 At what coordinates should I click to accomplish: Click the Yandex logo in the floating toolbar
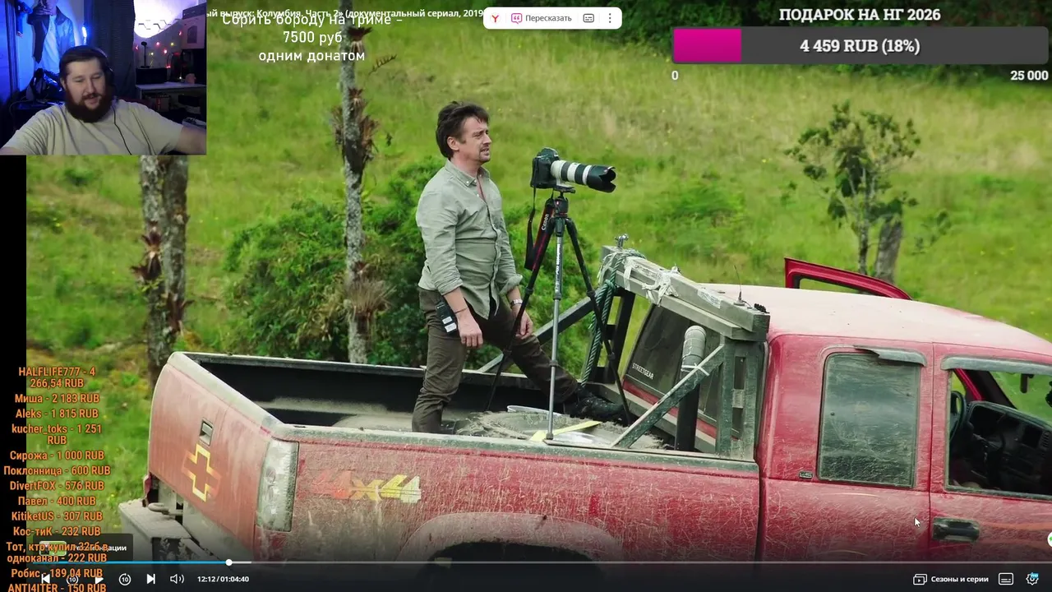(x=495, y=18)
